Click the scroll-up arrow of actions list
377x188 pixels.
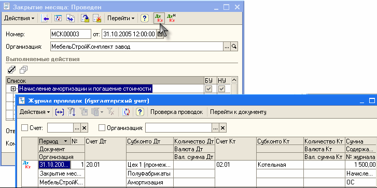(x=234, y=80)
